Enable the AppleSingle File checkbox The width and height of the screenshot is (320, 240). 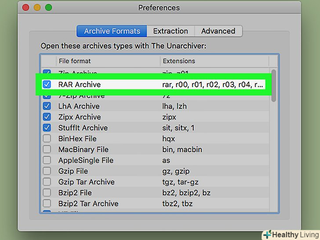(47, 160)
